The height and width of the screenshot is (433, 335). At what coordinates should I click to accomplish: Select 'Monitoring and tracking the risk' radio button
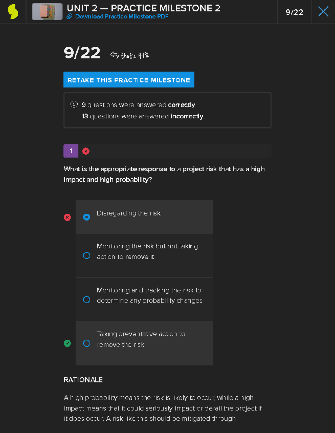tap(87, 300)
